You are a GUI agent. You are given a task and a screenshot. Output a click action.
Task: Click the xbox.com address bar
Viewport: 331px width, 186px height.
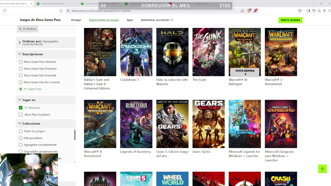click(x=153, y=11)
